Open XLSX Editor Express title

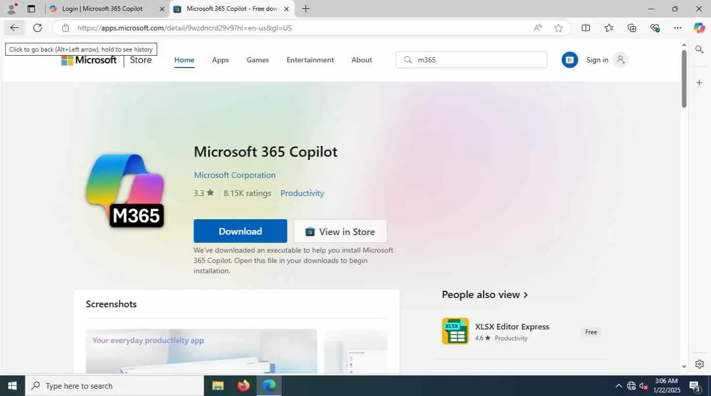[x=512, y=326]
